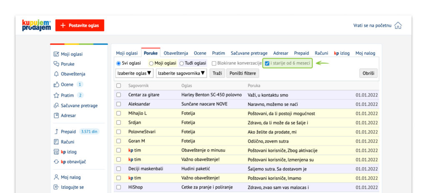The image size is (427, 193).
Task: Open the Moj nalog tab
Action: tap(365, 53)
